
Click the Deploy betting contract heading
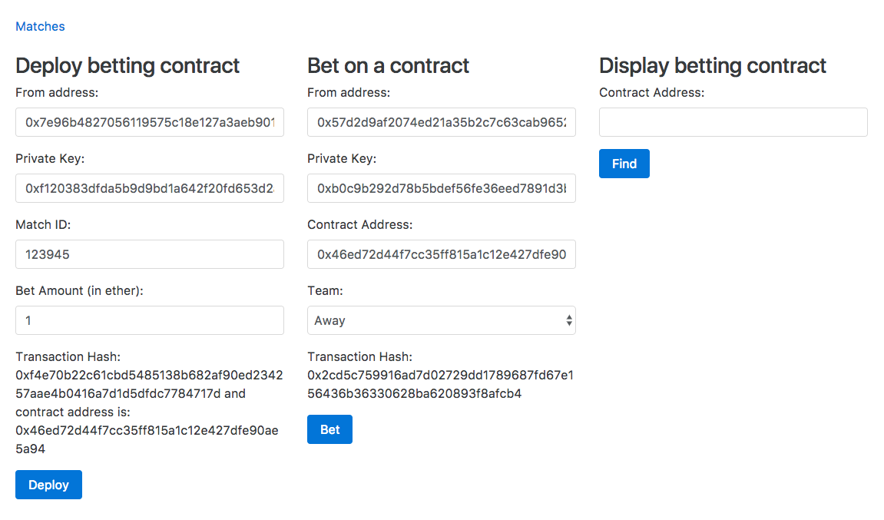(x=127, y=65)
